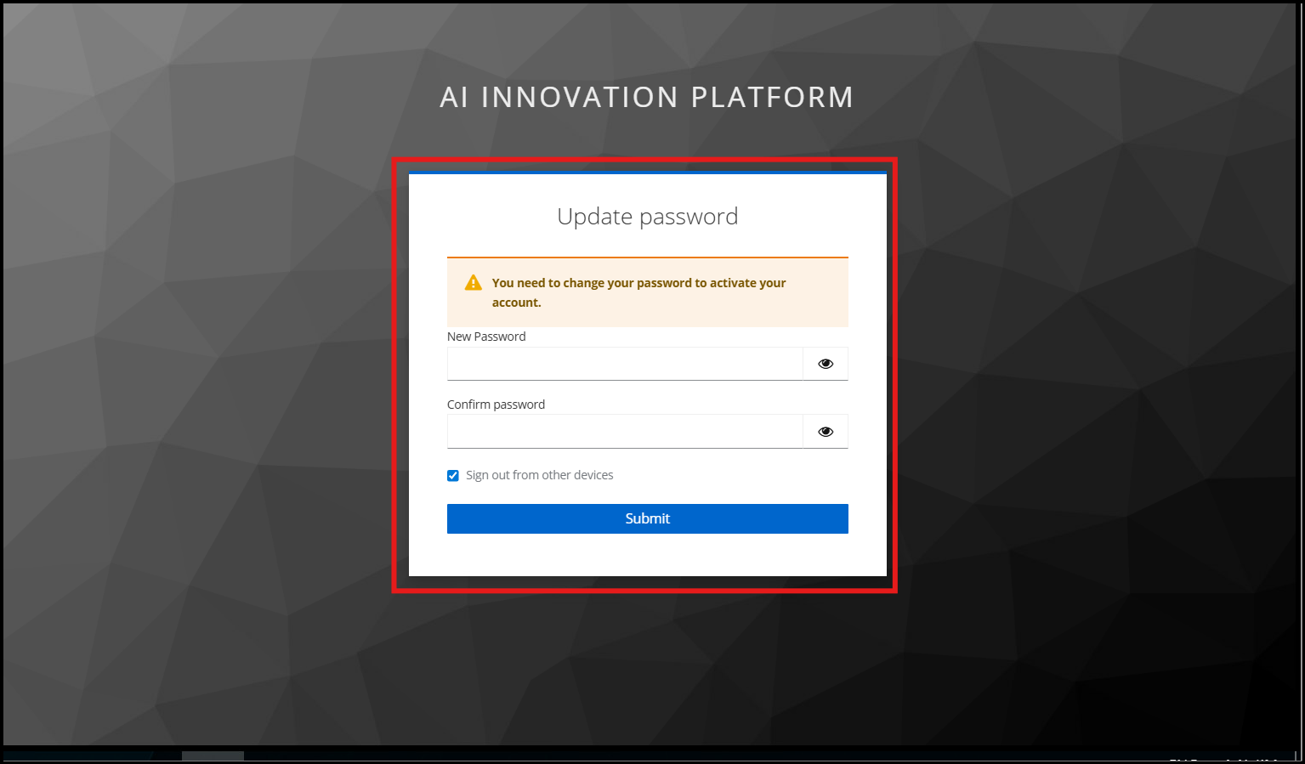This screenshot has width=1305, height=764.
Task: Uncheck Sign out from other devices checkbox
Action: pyautogui.click(x=453, y=476)
